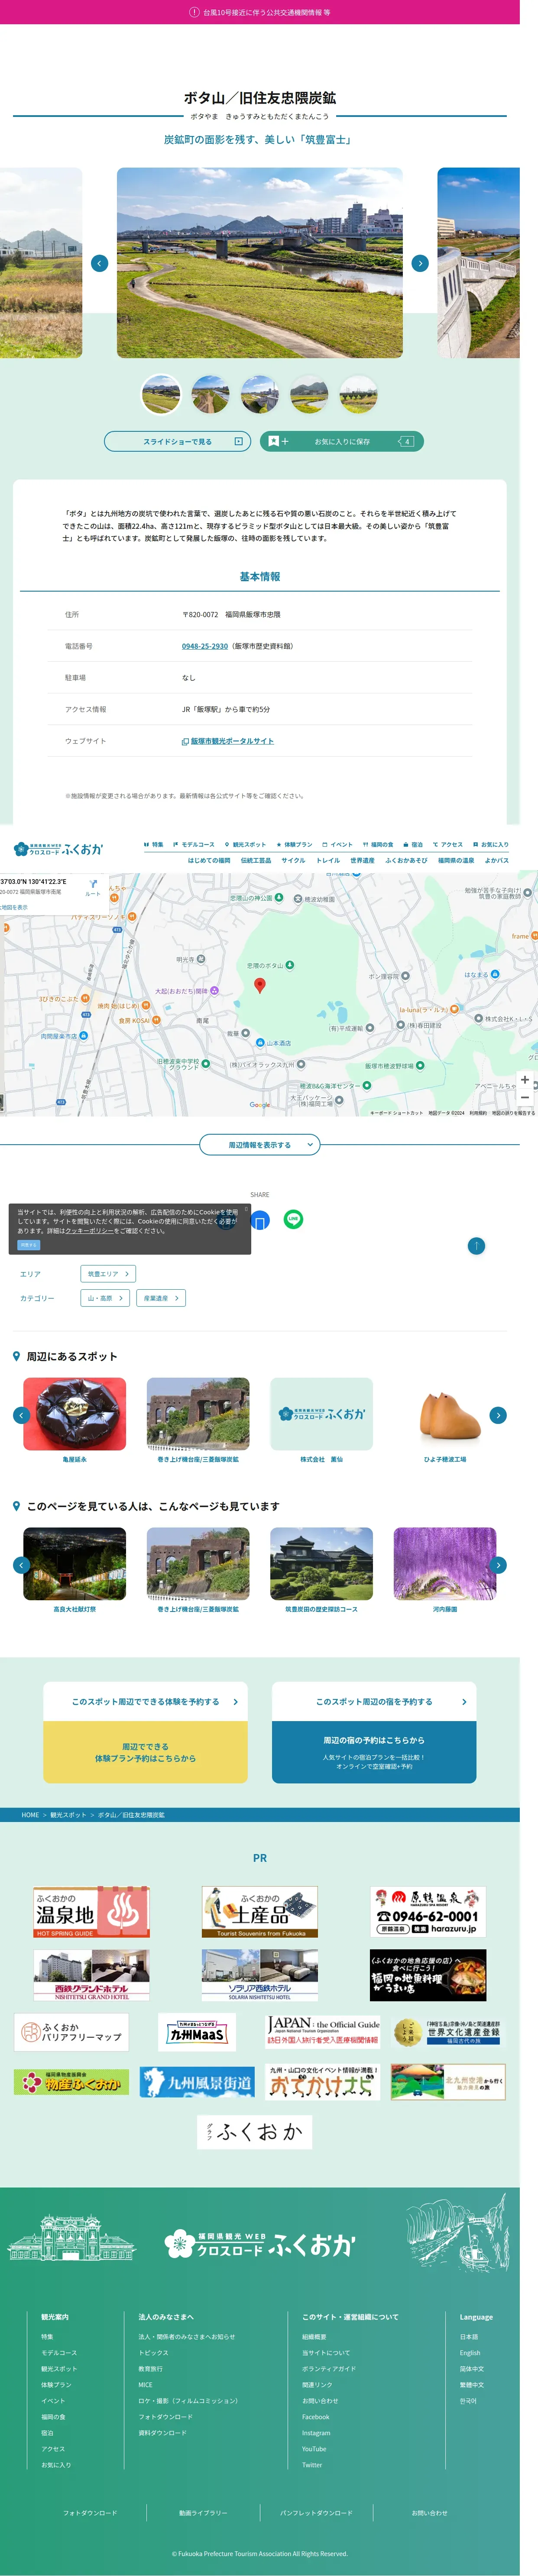Click クッキーポリシー link in cookie notice
Screen dimensions: 538x2576
pyautogui.click(x=89, y=1231)
